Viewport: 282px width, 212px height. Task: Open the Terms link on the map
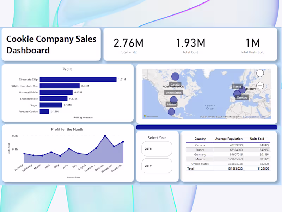pos(263,117)
